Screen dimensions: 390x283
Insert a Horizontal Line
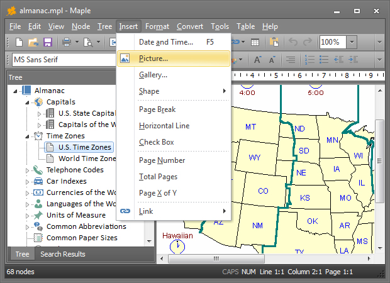pos(174,126)
